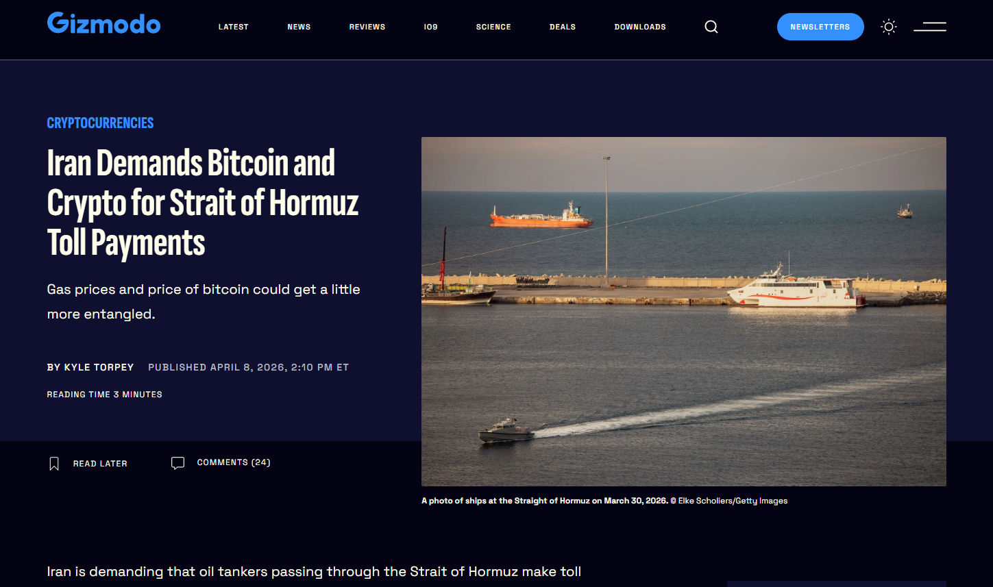Click the Strait of Hormuz ships photo
The height and width of the screenshot is (587, 993).
[683, 311]
